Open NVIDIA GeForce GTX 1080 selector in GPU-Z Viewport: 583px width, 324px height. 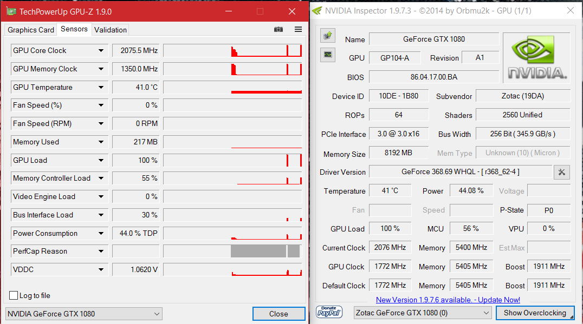pos(83,314)
